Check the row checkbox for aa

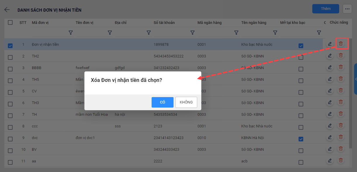click(10, 162)
